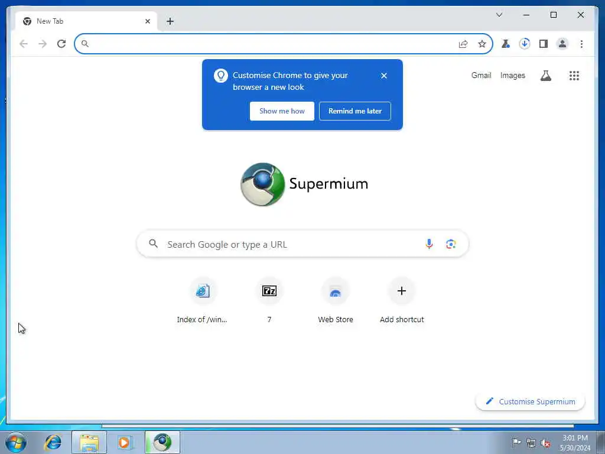Click the lightbulb icon in the popup
This screenshot has width=605, height=454.
(x=221, y=76)
